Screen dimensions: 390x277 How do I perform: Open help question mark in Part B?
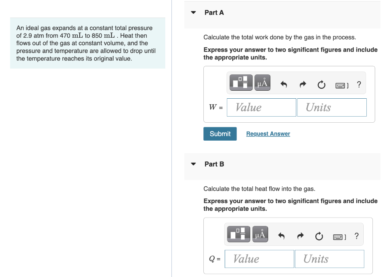click(x=356, y=236)
